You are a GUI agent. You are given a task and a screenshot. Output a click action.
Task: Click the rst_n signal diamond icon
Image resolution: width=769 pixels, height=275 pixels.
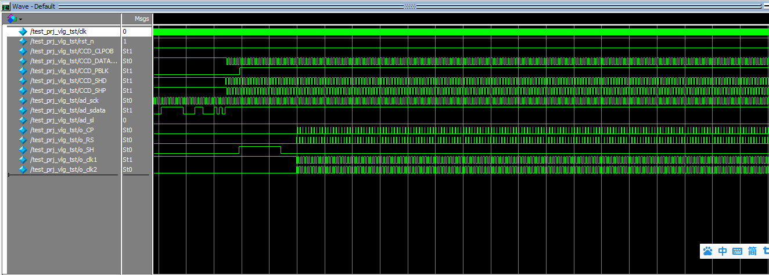23,41
